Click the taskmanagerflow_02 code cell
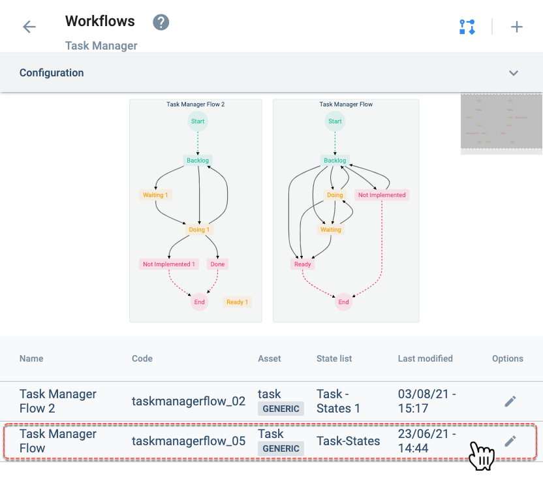Viewport: 543px width, 485px height. [189, 401]
